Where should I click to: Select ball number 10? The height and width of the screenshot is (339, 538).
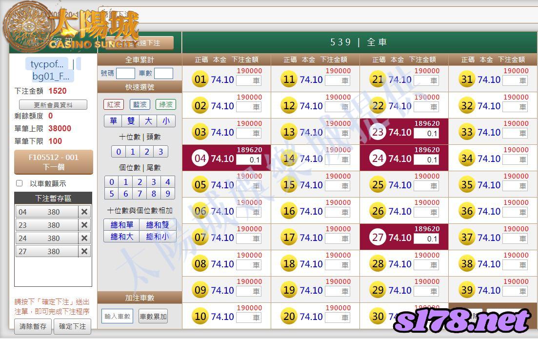[x=200, y=317]
